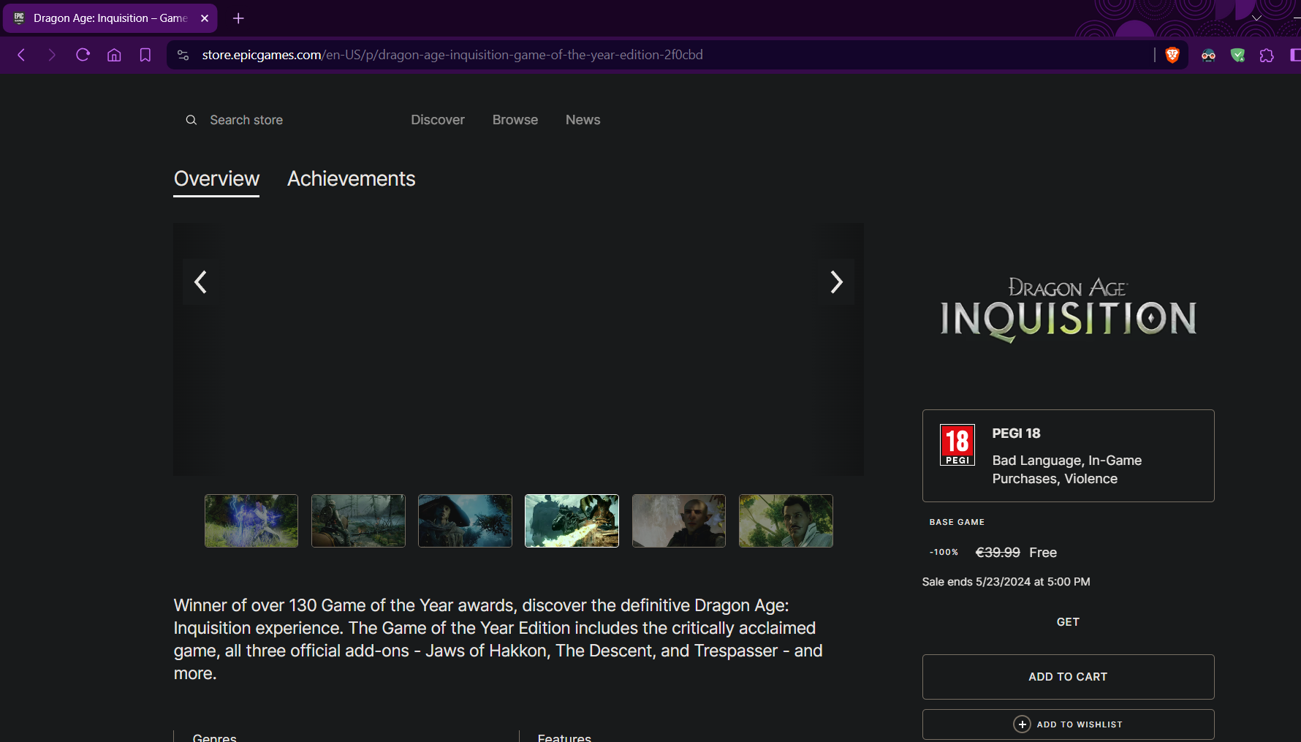The image size is (1301, 742).
Task: Click the ADD TO CART button
Action: click(x=1068, y=677)
